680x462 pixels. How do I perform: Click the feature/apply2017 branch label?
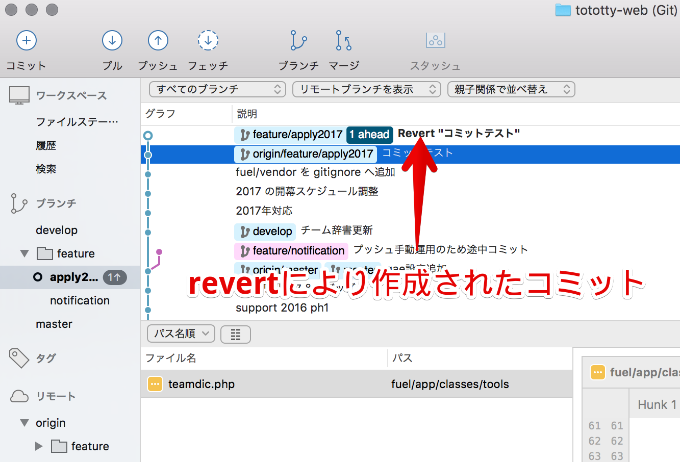pyautogui.click(x=290, y=135)
